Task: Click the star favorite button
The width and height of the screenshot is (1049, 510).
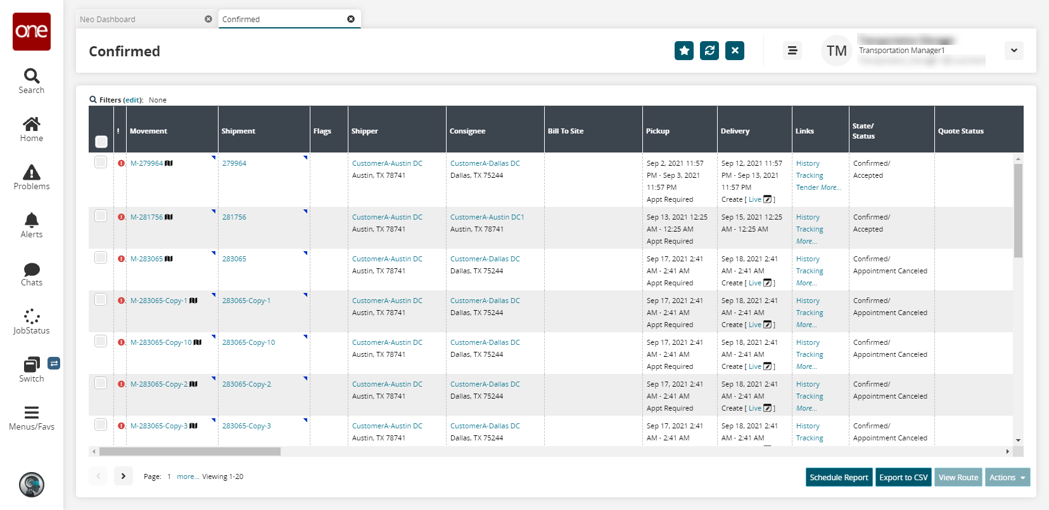Action: [x=684, y=51]
